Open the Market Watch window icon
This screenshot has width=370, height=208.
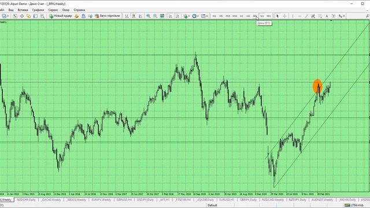(x=15, y=16)
